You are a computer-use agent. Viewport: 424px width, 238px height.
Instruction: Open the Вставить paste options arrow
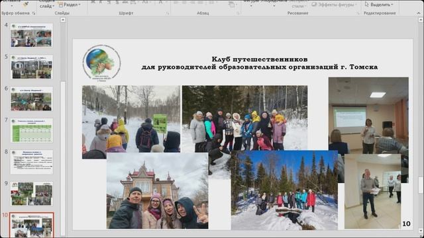(x=12, y=5)
